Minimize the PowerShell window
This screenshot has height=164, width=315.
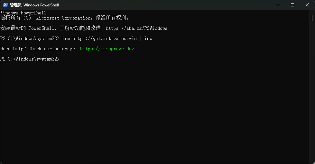278,5
